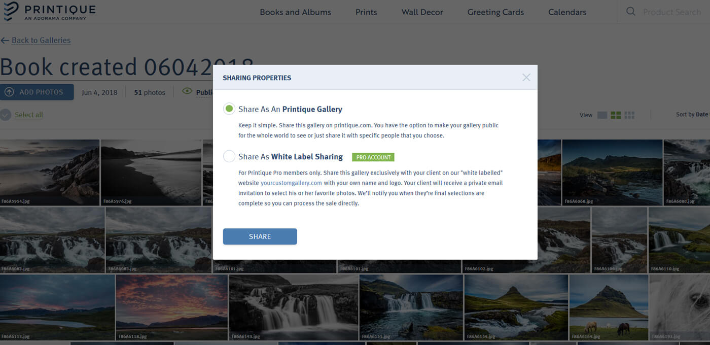Image resolution: width=710 pixels, height=345 pixels.
Task: Select Share As White Label Sharing option
Action: (x=229, y=156)
